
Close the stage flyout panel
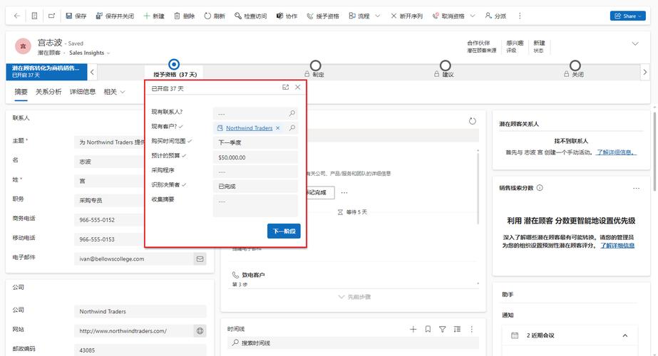click(x=297, y=87)
